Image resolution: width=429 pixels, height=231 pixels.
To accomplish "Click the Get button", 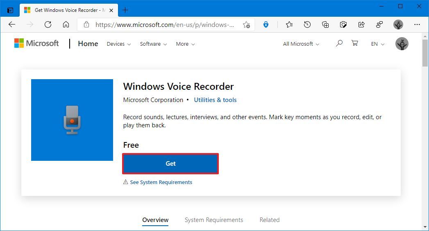I will click(170, 163).
